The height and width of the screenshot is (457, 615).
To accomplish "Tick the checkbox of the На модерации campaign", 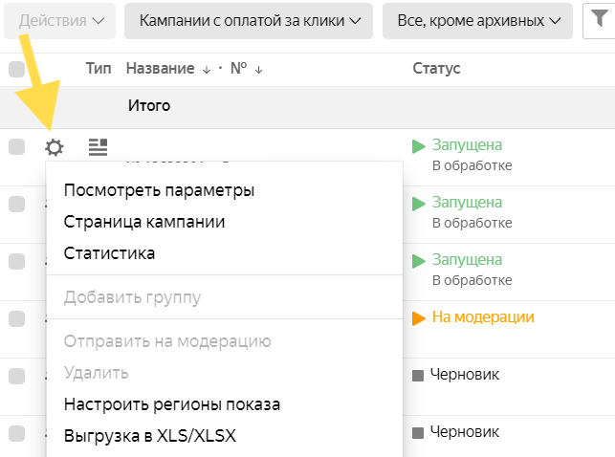I will click(16, 318).
